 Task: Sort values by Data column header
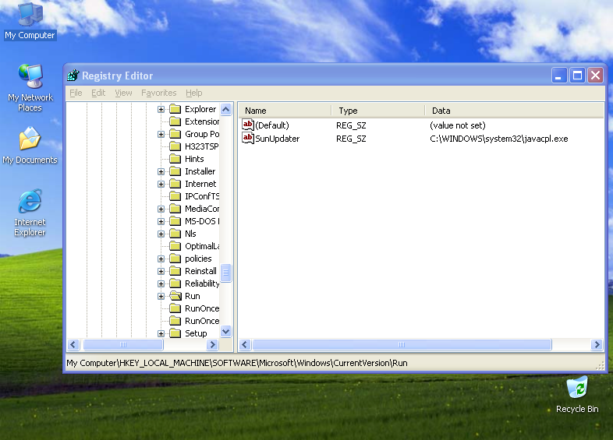[514, 111]
